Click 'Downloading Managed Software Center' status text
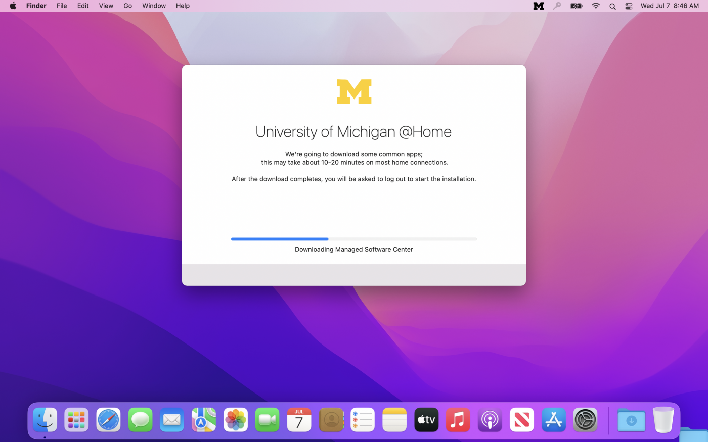Screen dimensions: 708x442 (354, 249)
